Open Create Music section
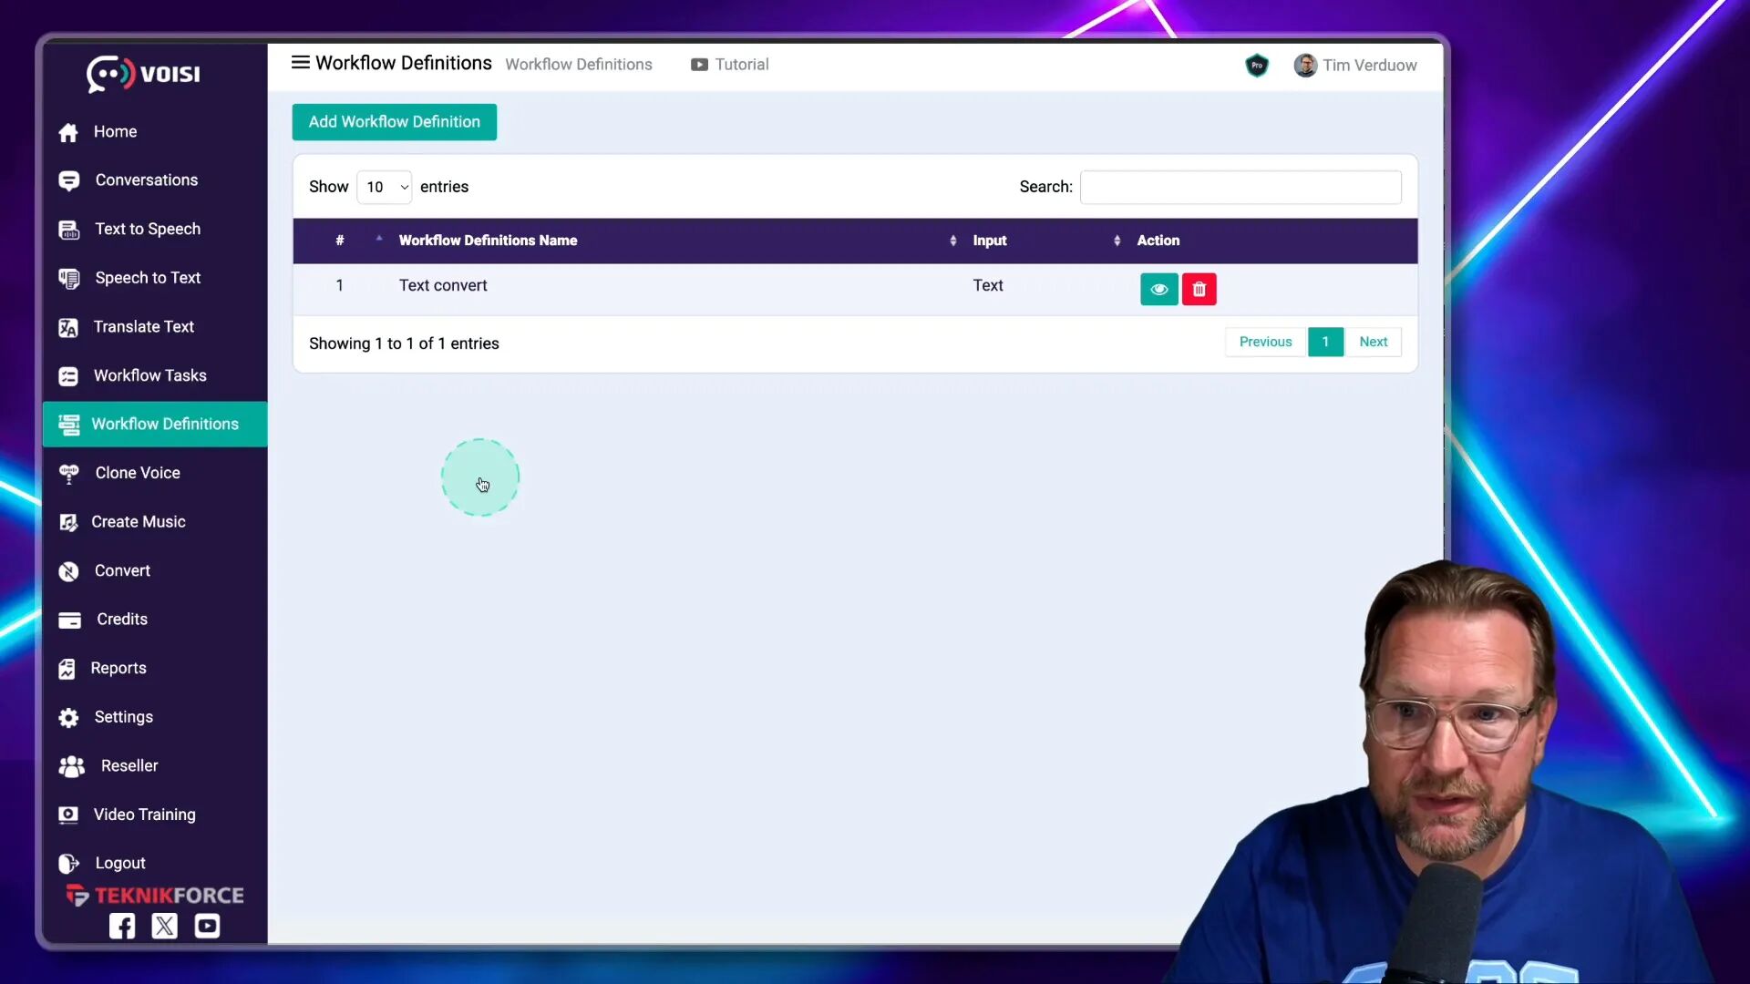1750x984 pixels. tap(139, 521)
